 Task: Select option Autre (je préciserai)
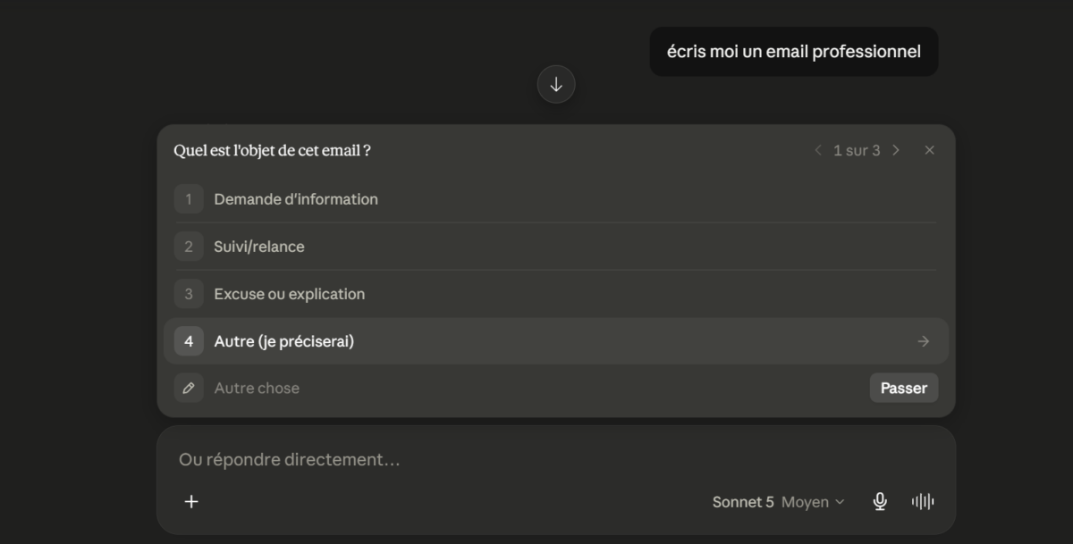pos(556,341)
